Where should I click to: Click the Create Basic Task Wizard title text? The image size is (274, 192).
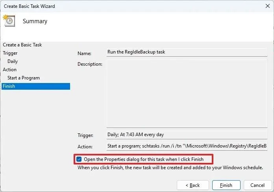30,6
